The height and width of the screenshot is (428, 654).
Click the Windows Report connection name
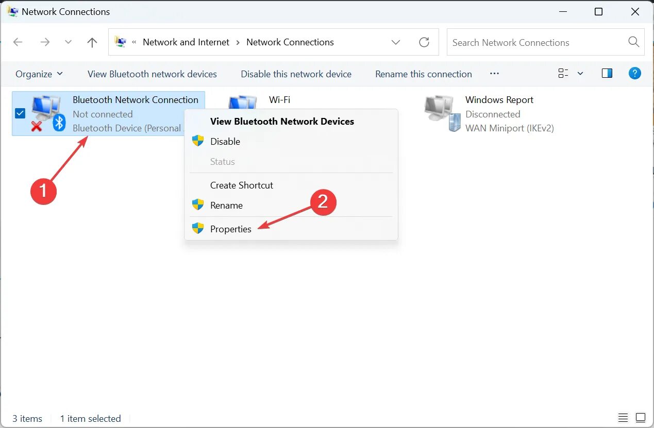499,100
